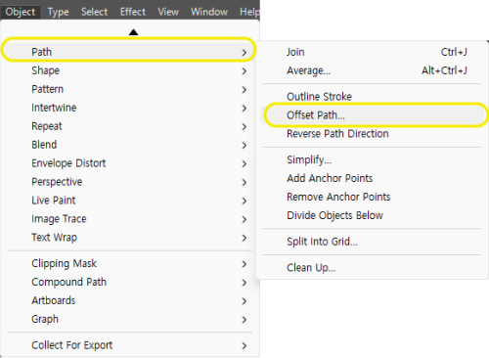
Task: Expand the Compound Path submenu
Action: tap(129, 282)
